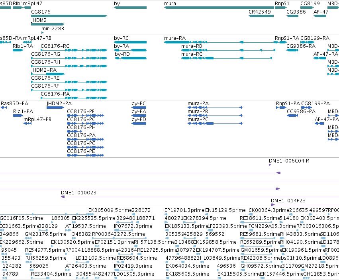Click the mura-RA transcript label

[x=175, y=38]
